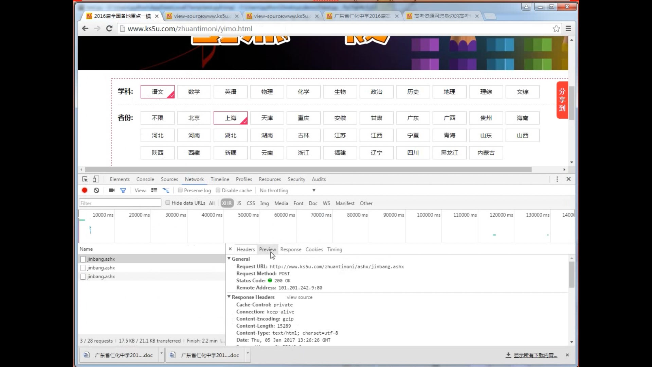The height and width of the screenshot is (367, 652).
Task: Reload the current page
Action: pyautogui.click(x=109, y=29)
